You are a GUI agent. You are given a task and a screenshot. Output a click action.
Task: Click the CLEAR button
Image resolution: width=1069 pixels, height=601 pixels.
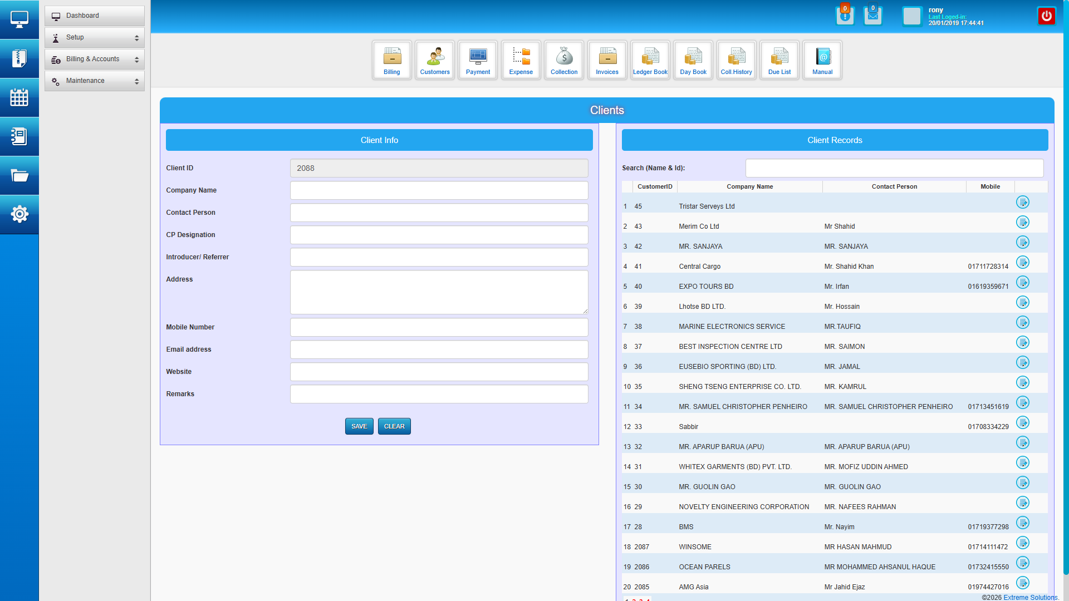[394, 426]
